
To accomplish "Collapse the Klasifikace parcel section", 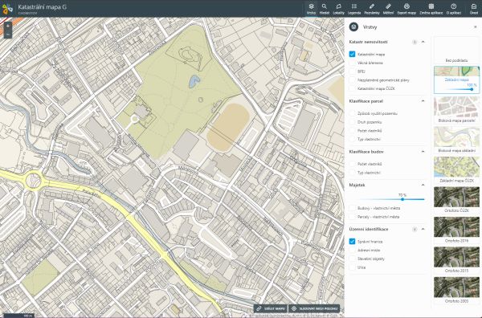I will tap(423, 101).
